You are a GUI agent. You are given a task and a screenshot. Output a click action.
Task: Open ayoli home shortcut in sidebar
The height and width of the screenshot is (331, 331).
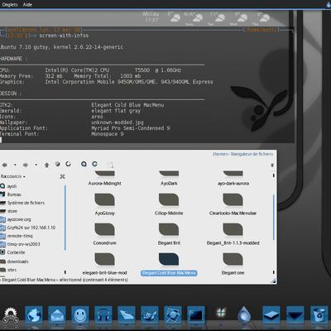click(x=8, y=186)
